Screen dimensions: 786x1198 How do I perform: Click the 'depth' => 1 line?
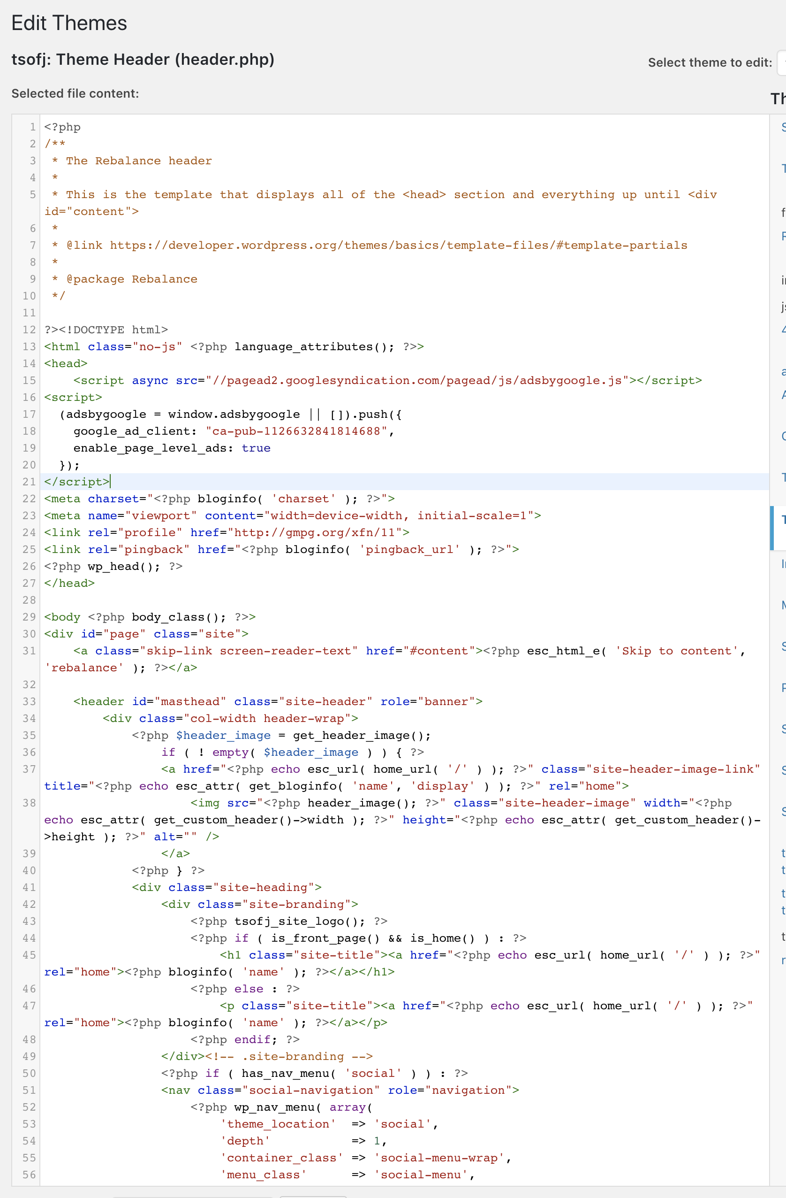(x=303, y=1141)
